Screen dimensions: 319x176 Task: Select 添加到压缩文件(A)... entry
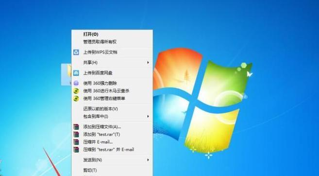(x=112, y=127)
